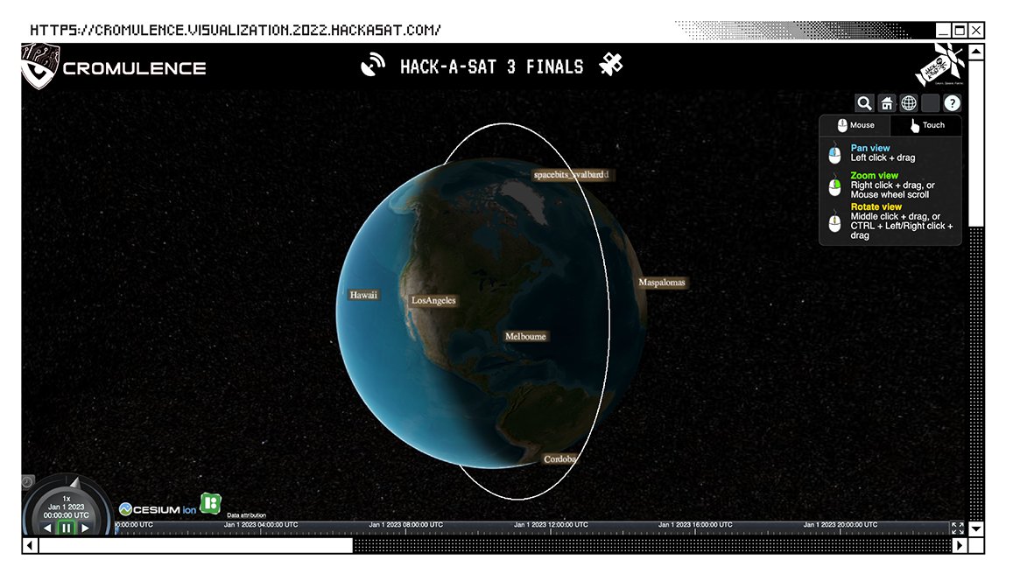
Task: Toggle fullscreen with the expand arrows button
Action: coord(958,528)
